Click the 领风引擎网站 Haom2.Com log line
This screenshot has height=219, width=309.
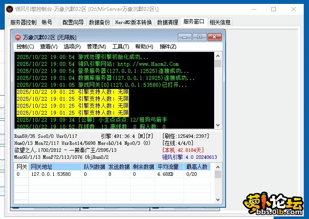pyautogui.click(x=98, y=64)
